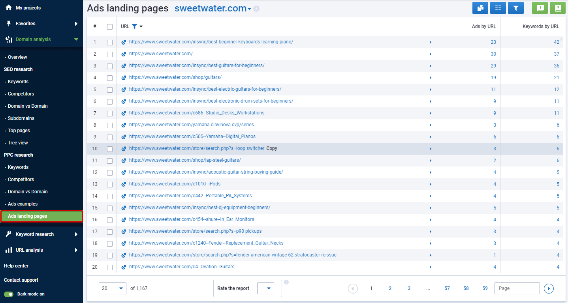Click the My projects home icon
This screenshot has height=303, width=568.
[x=9, y=7]
